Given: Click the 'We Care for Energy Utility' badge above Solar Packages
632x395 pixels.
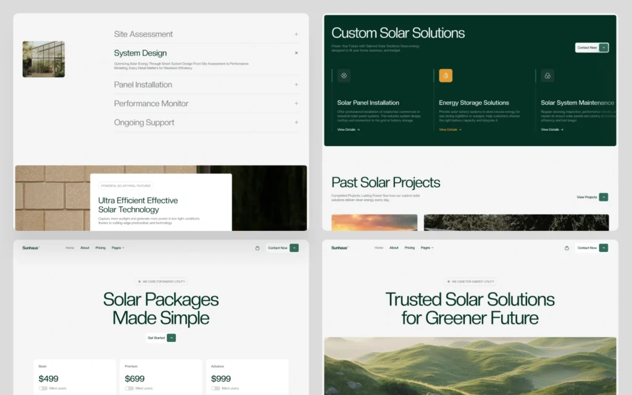Looking at the screenshot, I should pos(161,281).
